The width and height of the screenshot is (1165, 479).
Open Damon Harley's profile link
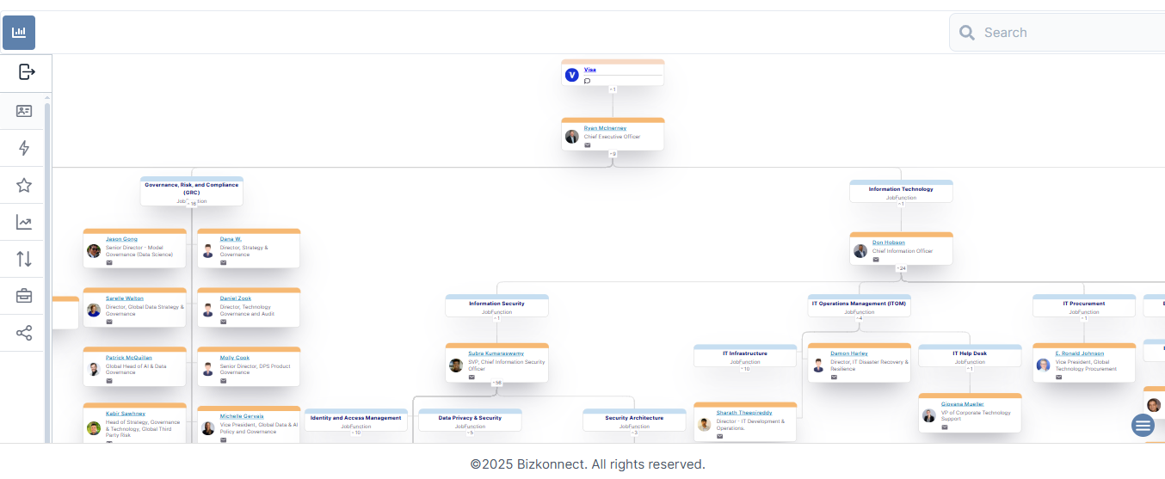(x=848, y=353)
